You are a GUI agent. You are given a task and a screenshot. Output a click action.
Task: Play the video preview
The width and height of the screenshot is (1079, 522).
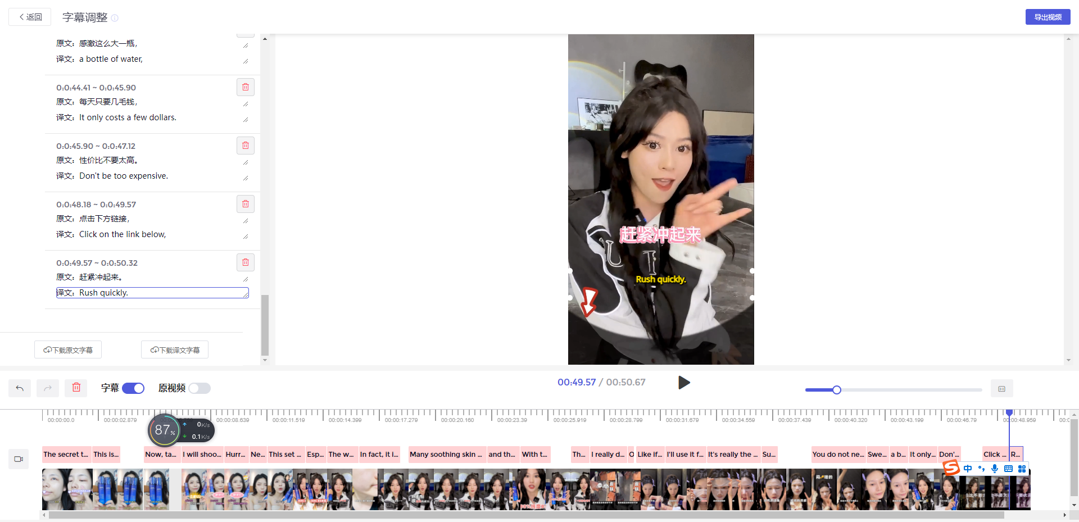point(684,383)
